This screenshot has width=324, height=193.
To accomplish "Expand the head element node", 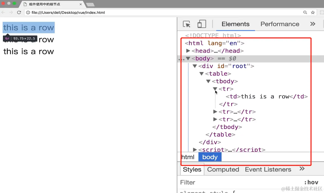I will [188, 51].
